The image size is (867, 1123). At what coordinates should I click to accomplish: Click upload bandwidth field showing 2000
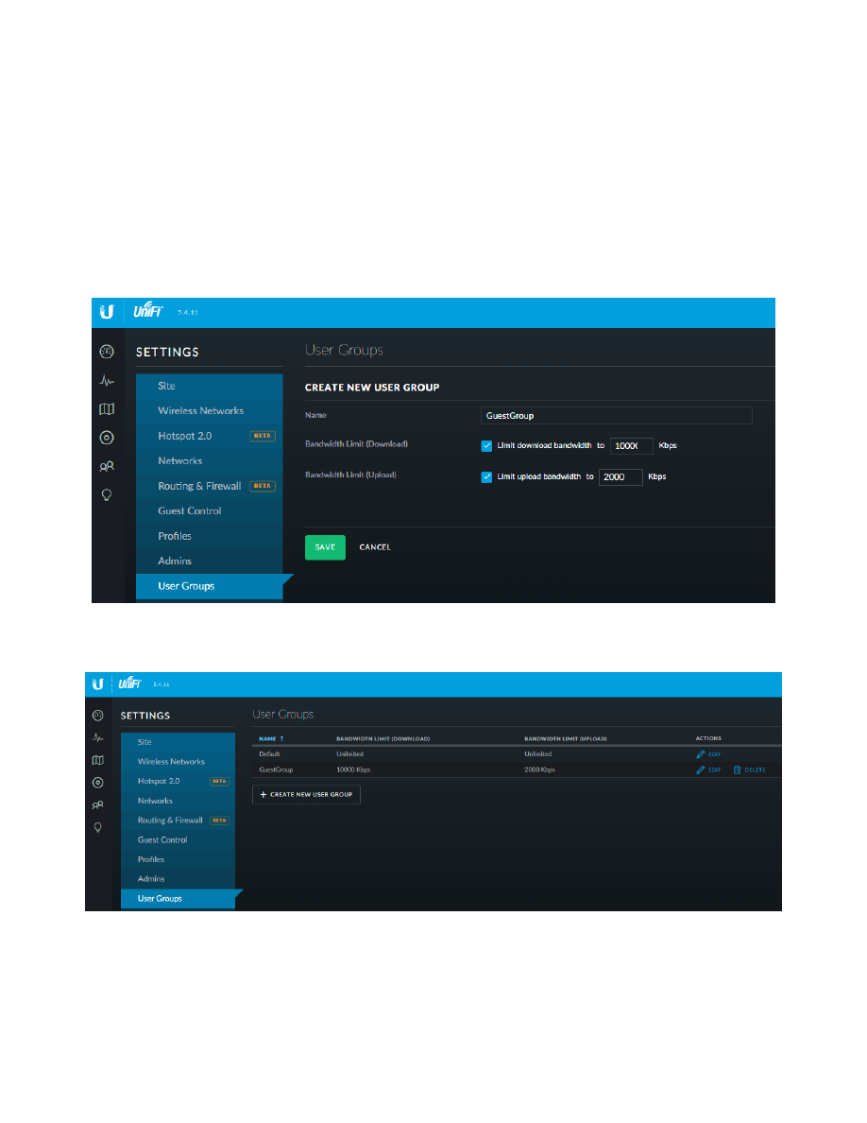(x=620, y=477)
